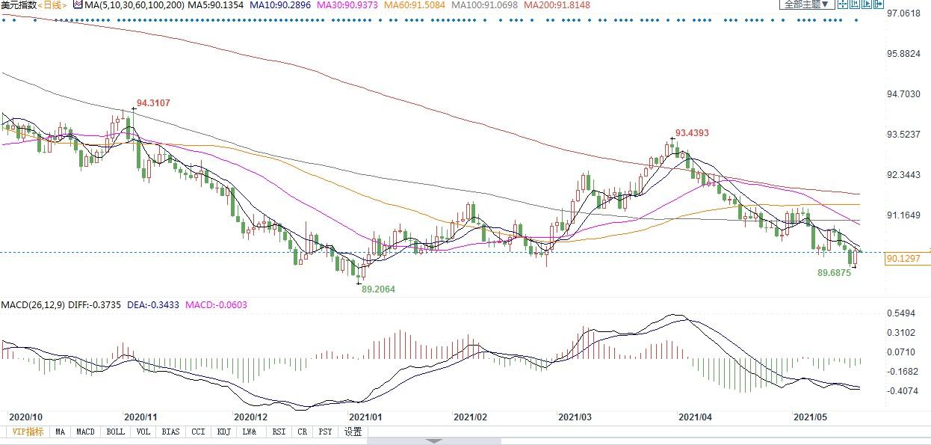Open the 日线 period selector
Image resolution: width=931 pixels, height=445 pixels.
[52, 5]
